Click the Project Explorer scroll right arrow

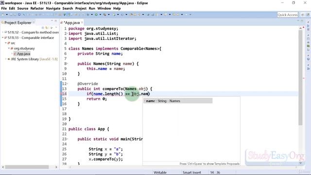point(56,167)
